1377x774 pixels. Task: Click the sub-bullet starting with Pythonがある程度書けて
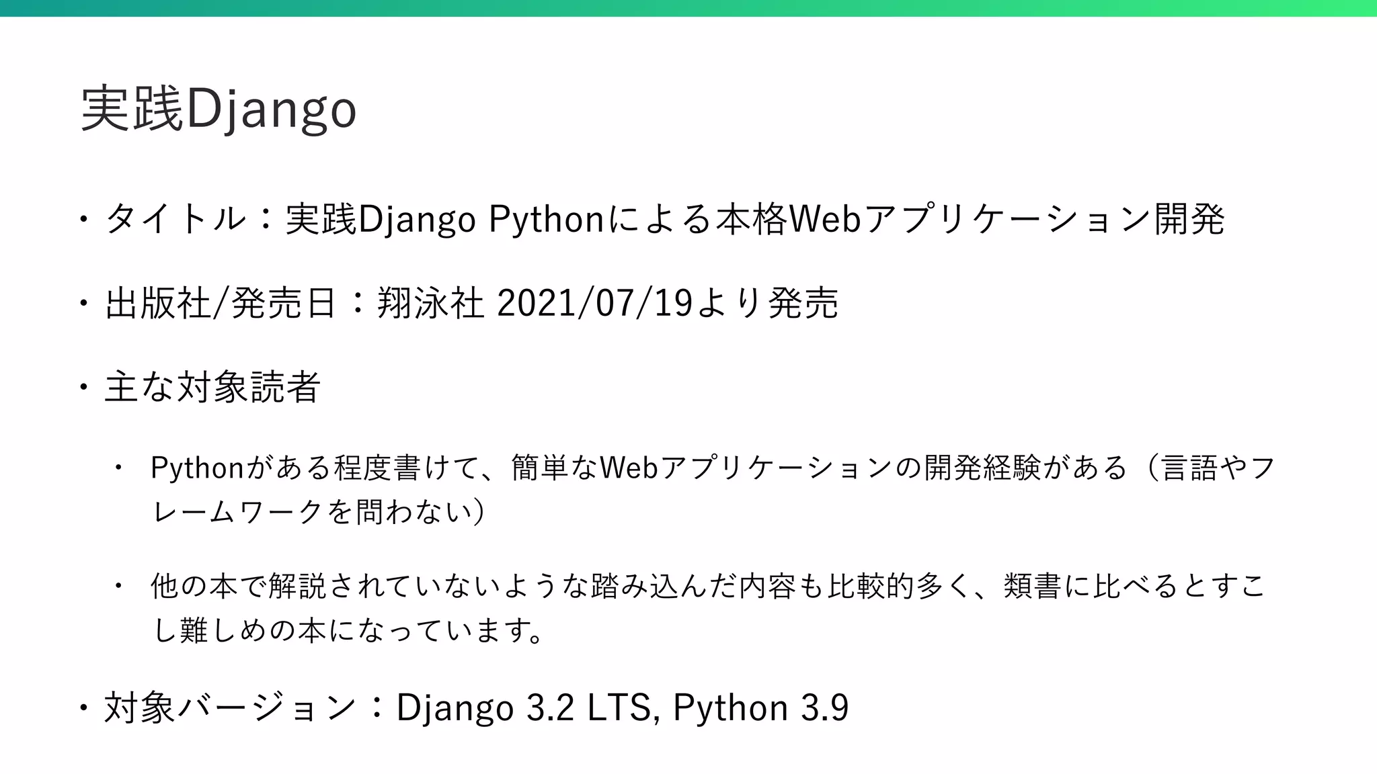713,468
